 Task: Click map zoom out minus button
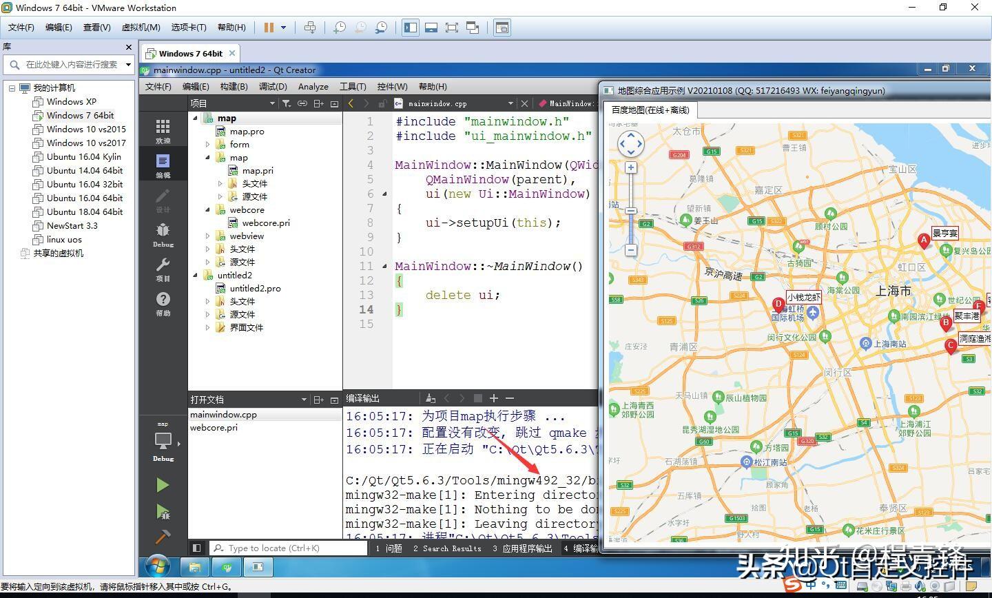[631, 250]
